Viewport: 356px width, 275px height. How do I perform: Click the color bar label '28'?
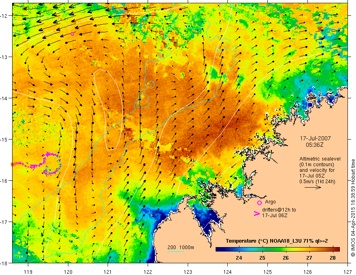tap(333, 258)
